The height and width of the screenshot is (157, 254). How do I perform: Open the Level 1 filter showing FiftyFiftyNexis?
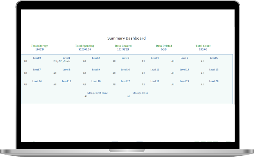point(61,61)
